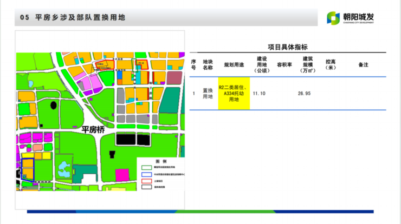Click the black-outlined legend box at bottom
401x224 pixels.
(145, 186)
